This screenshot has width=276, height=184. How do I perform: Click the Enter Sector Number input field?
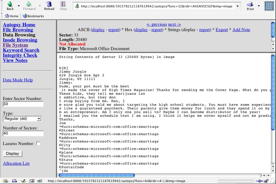click(23, 104)
